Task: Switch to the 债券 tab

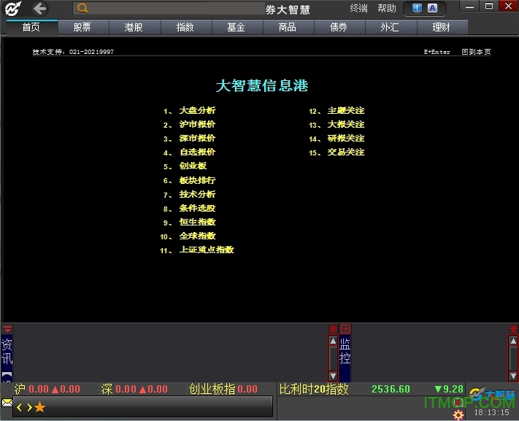Action: click(339, 27)
